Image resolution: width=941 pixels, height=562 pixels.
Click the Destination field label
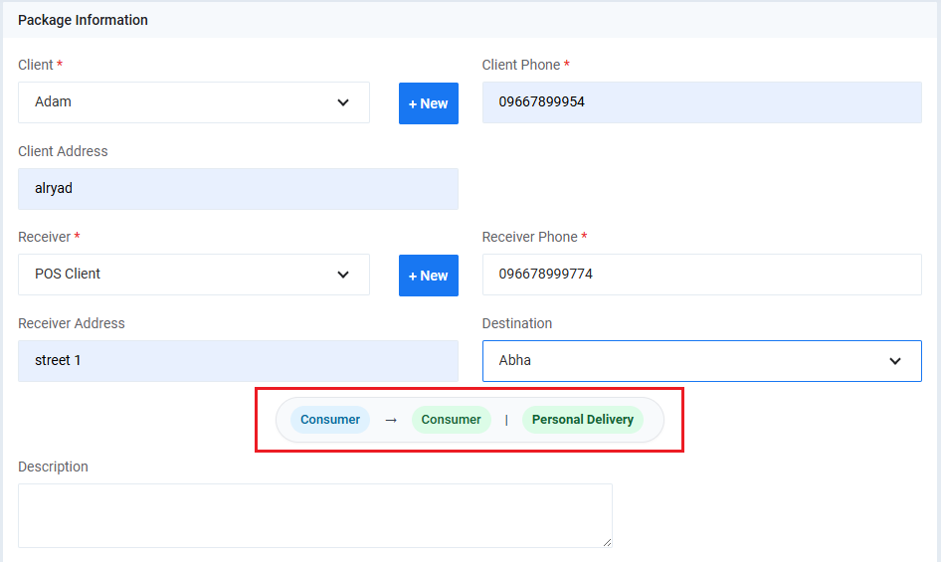(x=516, y=323)
